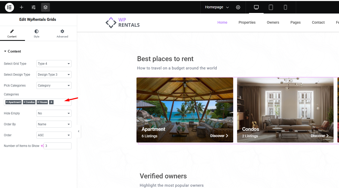
Task: Switch to the Advanced tab
Action: click(62, 34)
